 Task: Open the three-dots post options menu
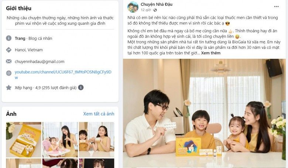click(276, 7)
